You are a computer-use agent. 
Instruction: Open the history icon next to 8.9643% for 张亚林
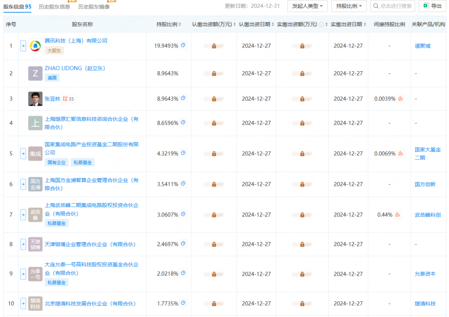pos(183,98)
